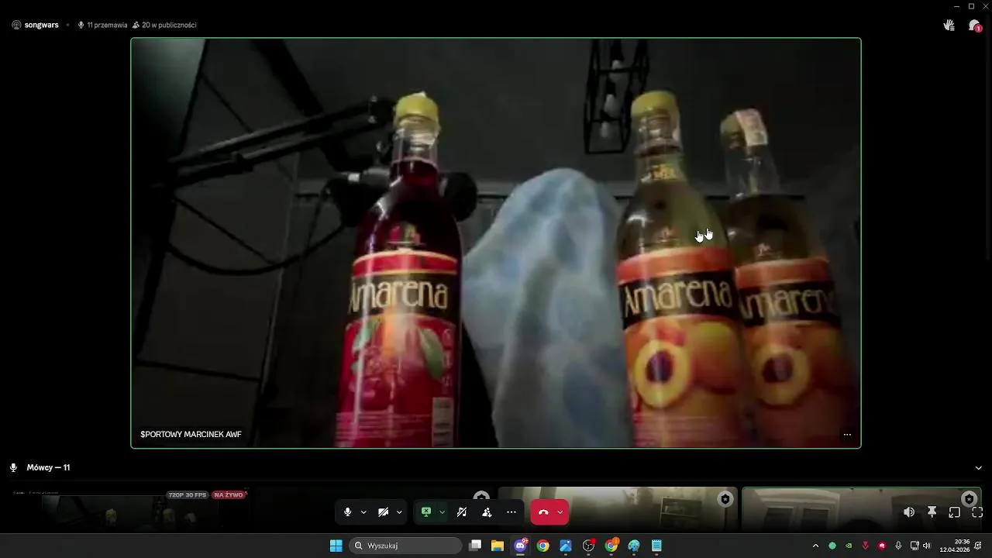Click moderator badge on middle speaker tile
The height and width of the screenshot is (558, 992).
point(725,499)
